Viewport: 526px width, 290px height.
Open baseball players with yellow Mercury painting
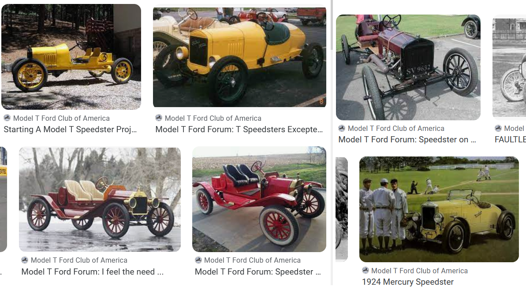[x=439, y=209]
